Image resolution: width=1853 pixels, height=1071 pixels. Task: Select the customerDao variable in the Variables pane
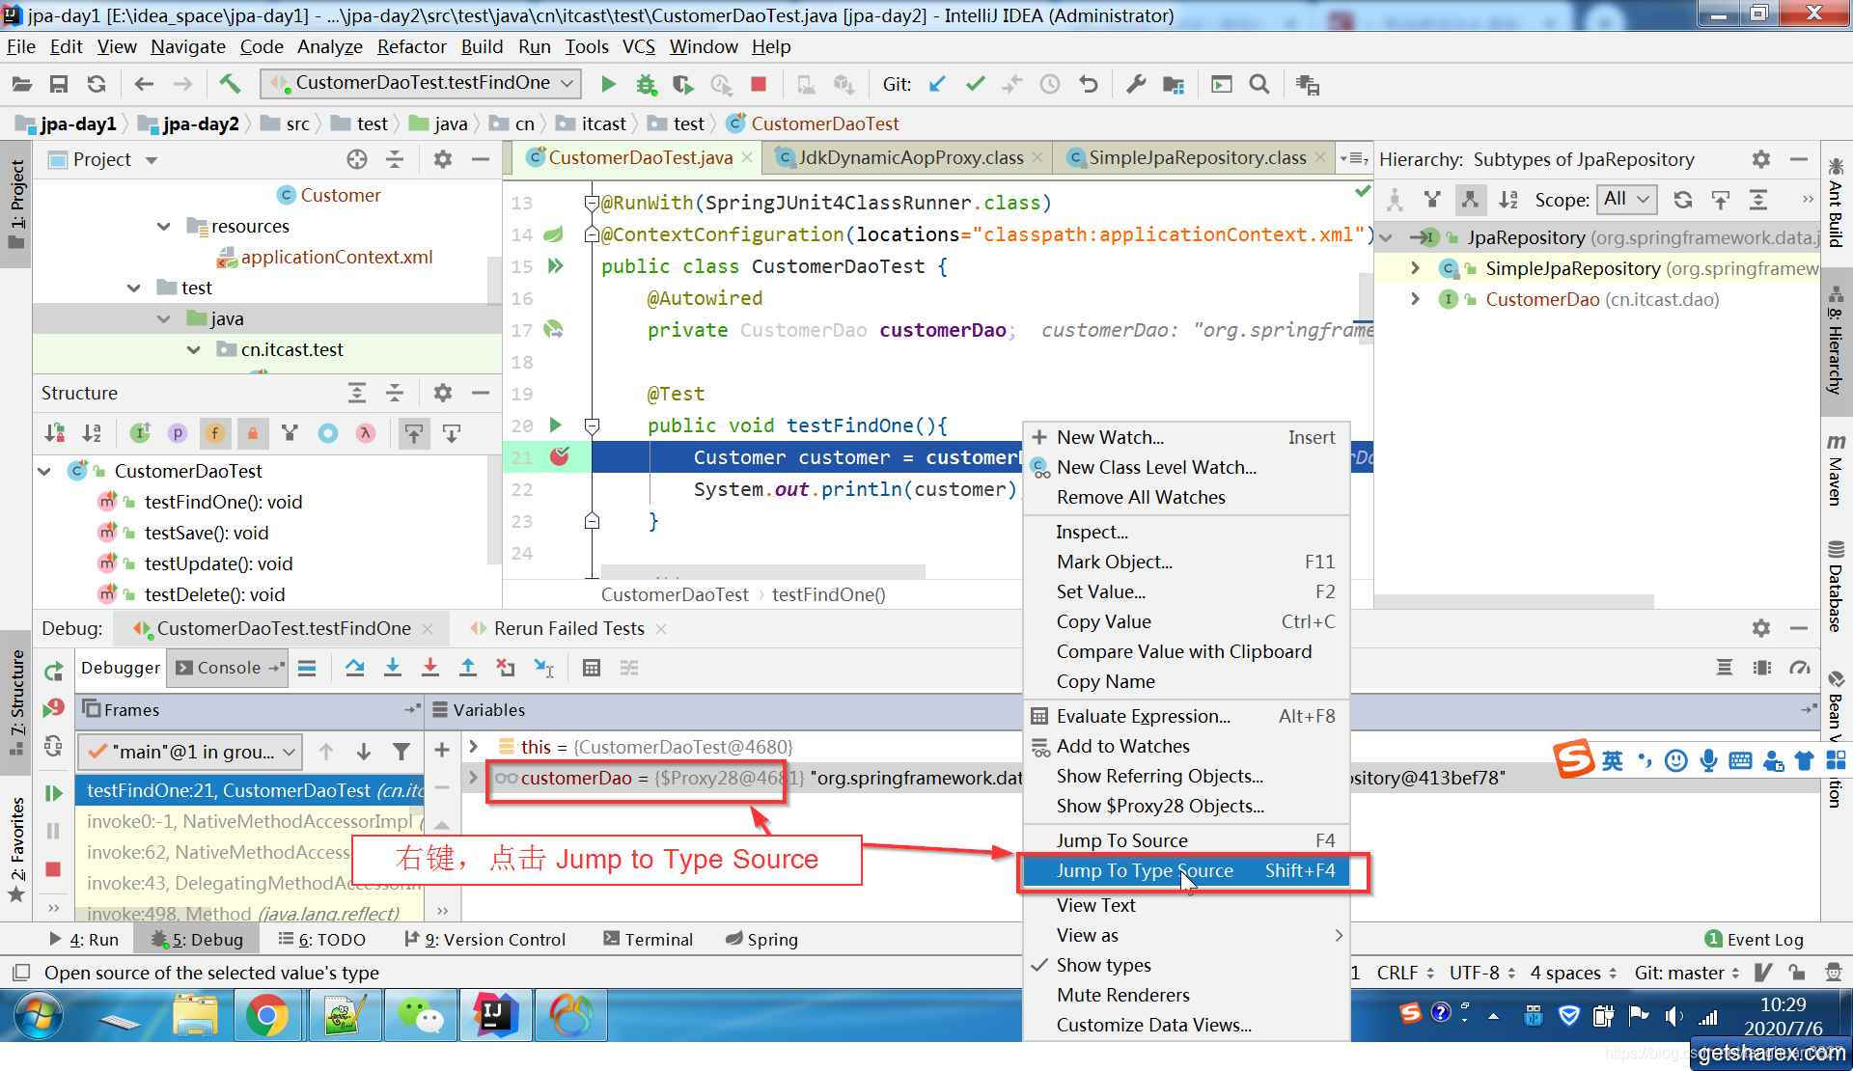point(575,778)
